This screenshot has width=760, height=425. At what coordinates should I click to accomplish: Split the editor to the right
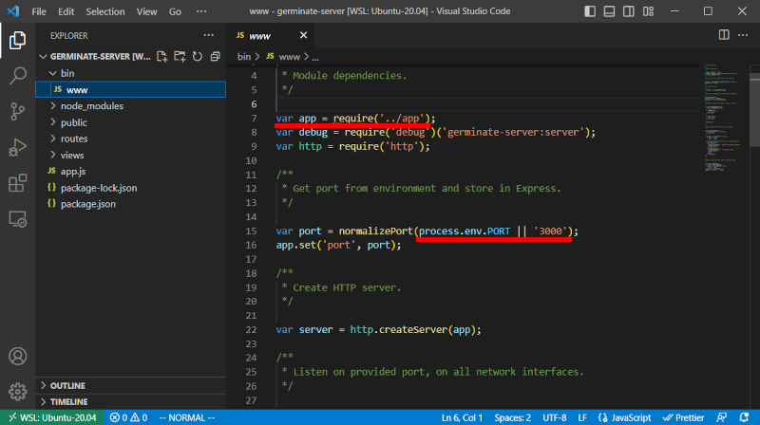pos(724,35)
